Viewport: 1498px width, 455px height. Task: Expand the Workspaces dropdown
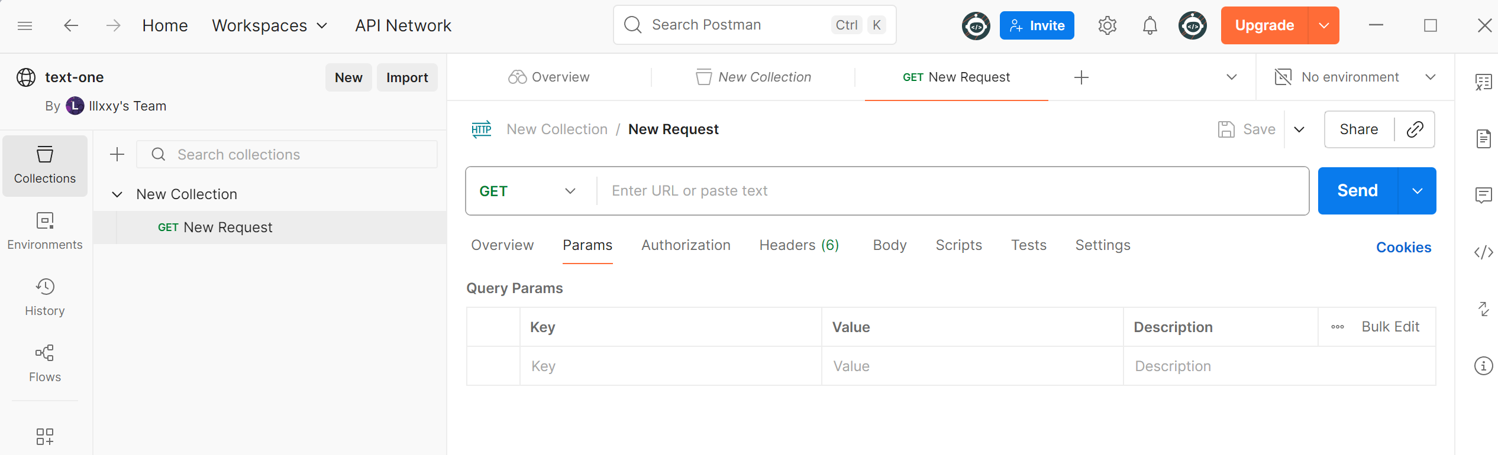coord(269,25)
